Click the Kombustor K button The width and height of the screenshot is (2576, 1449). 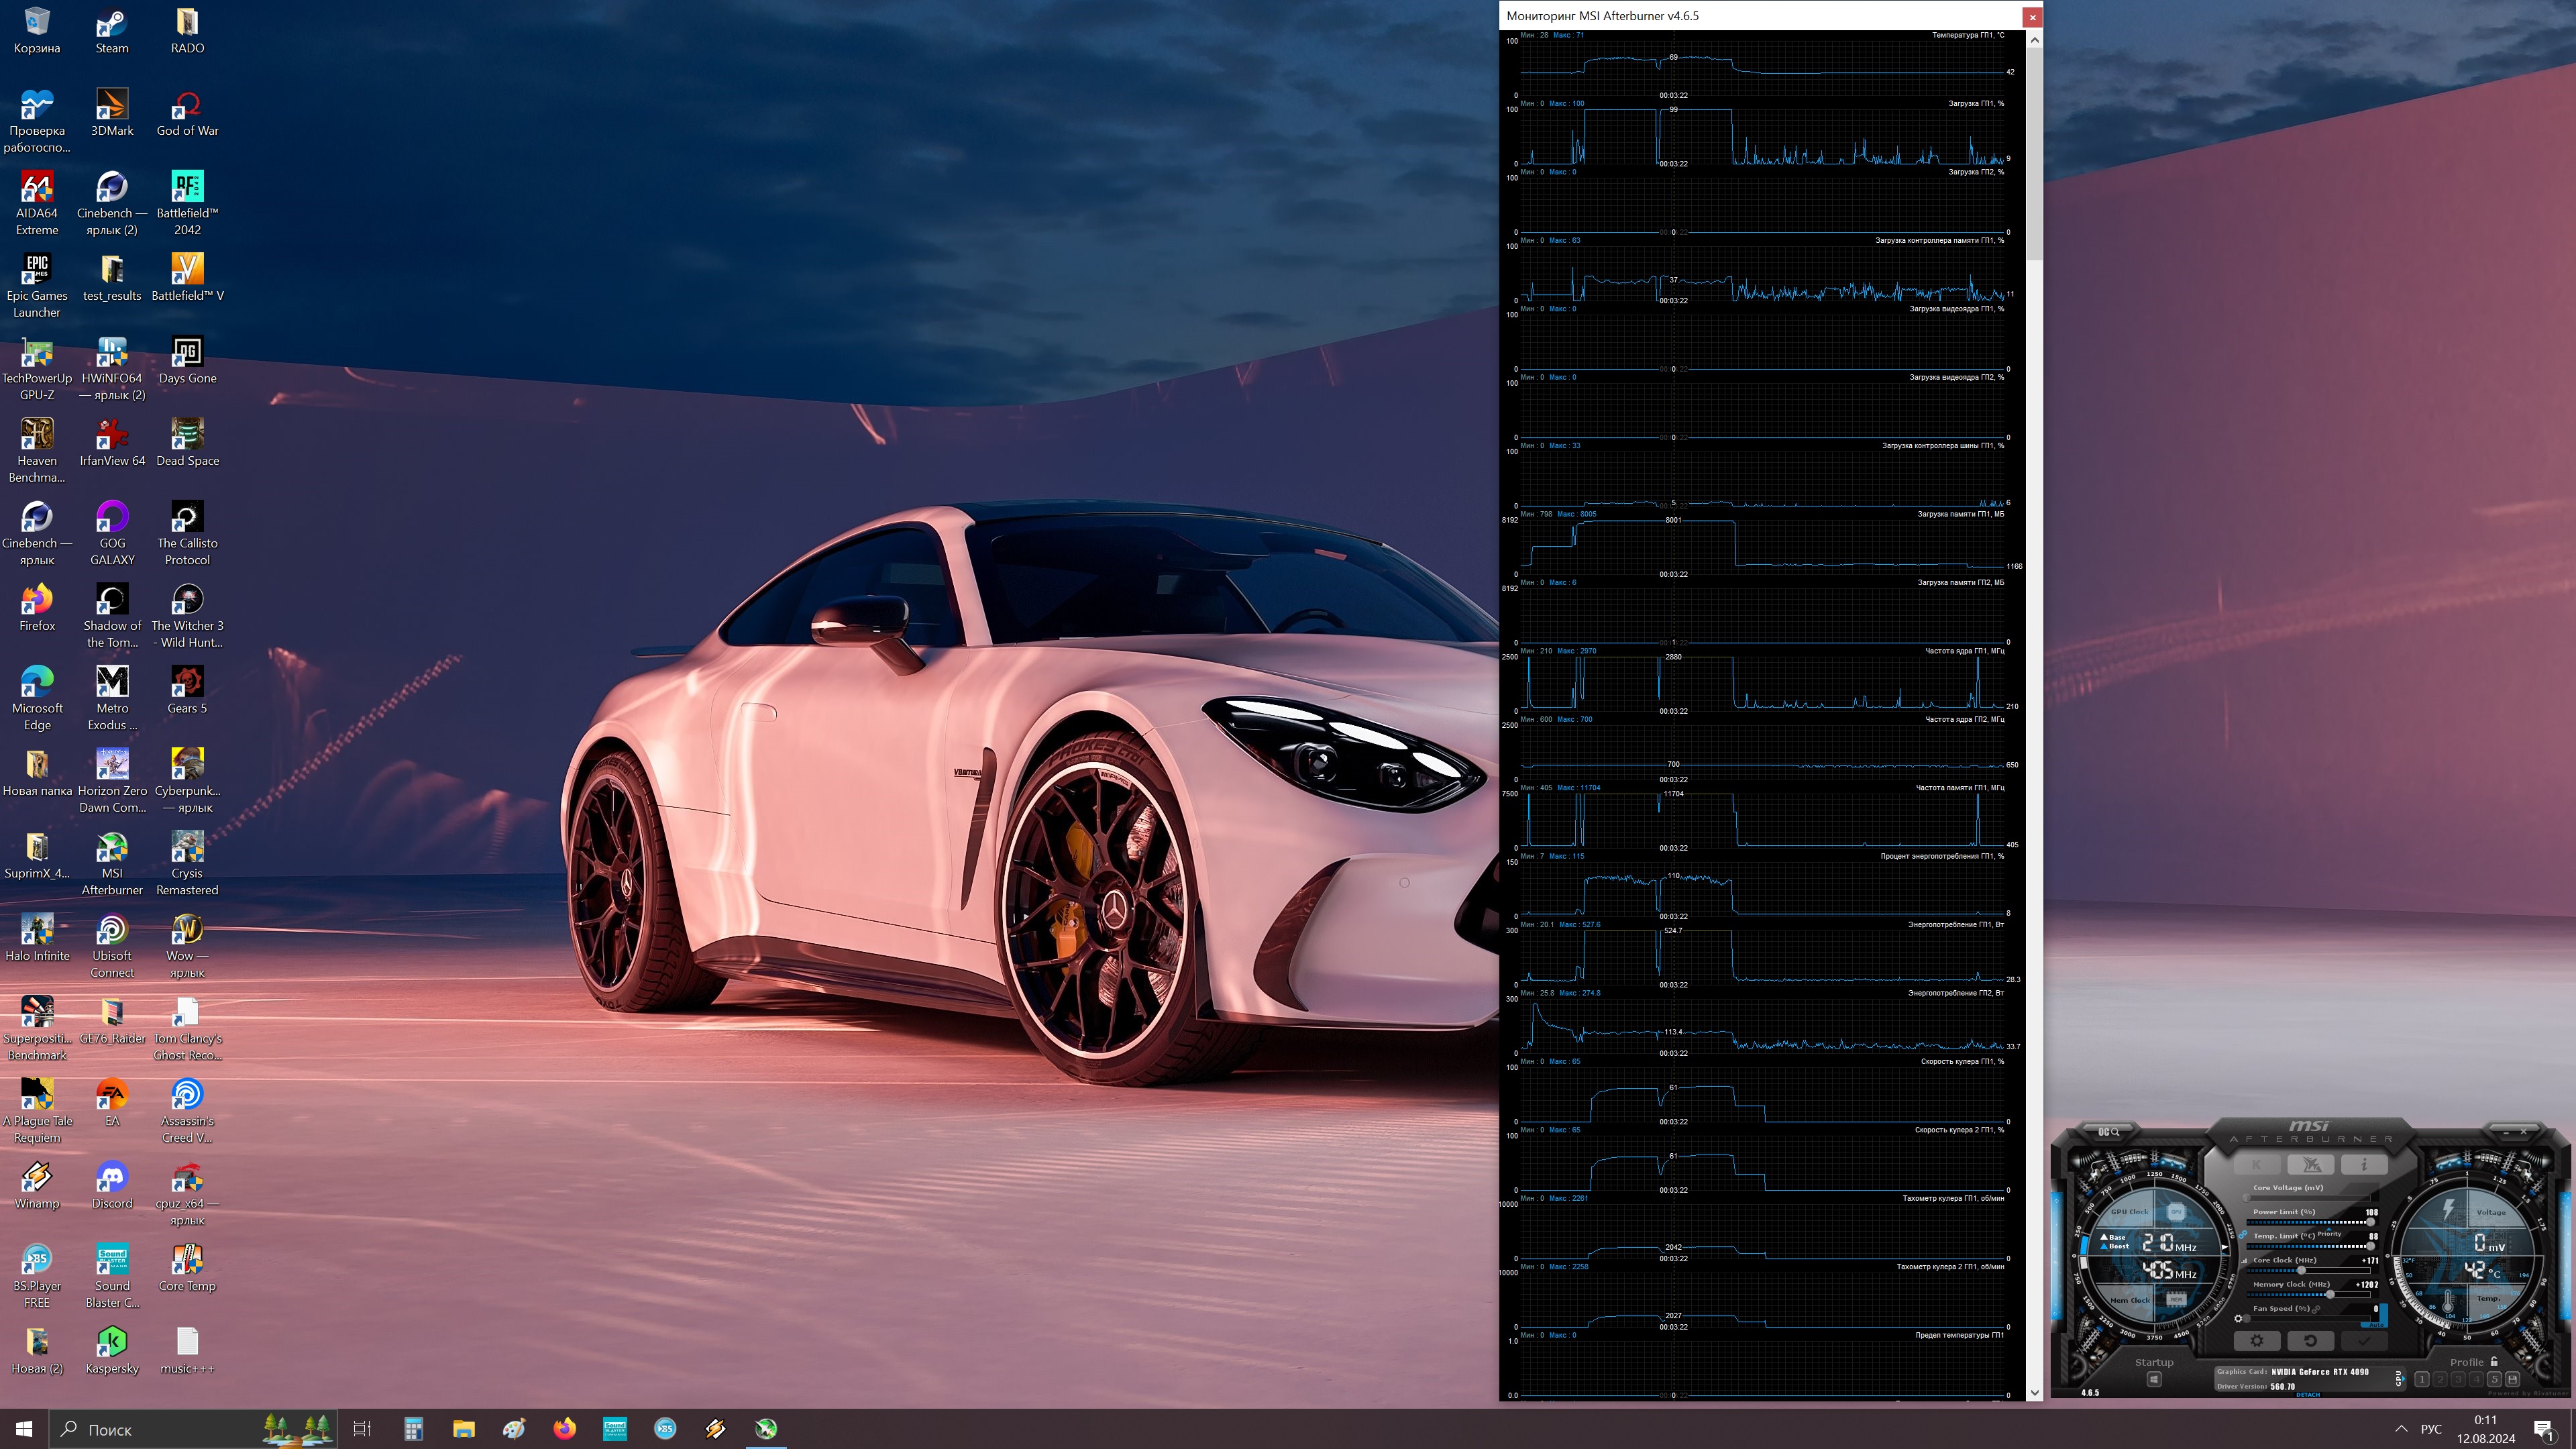pyautogui.click(x=2257, y=1165)
